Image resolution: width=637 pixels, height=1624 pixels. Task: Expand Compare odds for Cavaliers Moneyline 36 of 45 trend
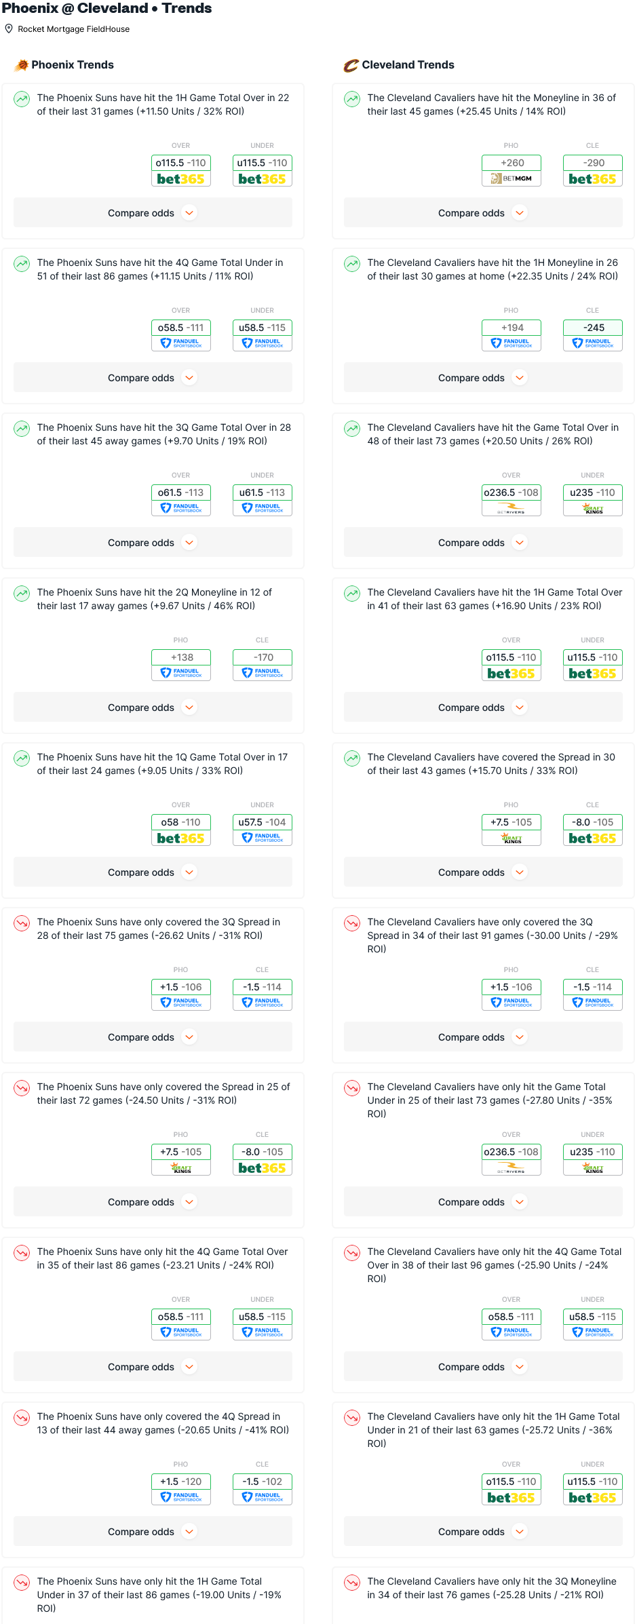coord(483,213)
